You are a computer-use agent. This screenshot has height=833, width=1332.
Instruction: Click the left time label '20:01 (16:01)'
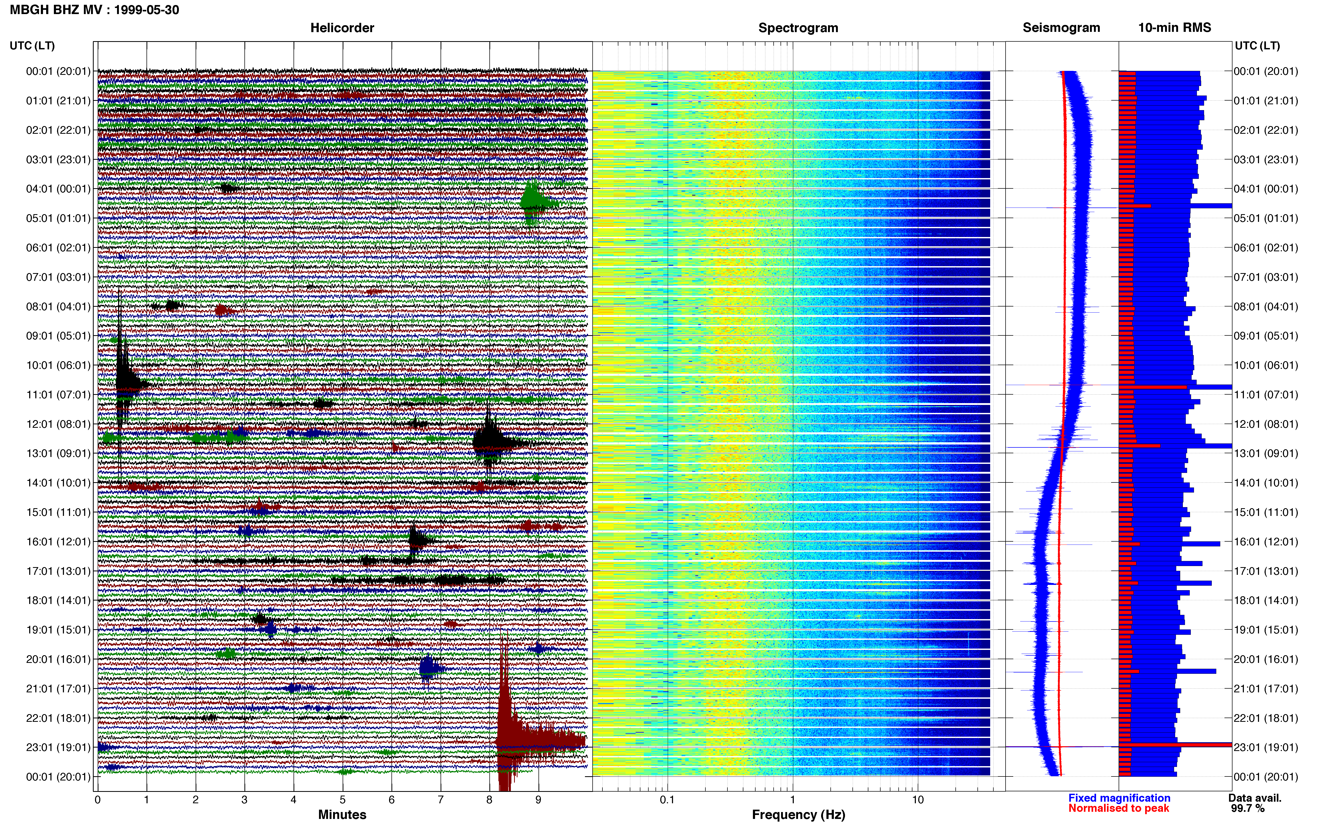point(58,659)
